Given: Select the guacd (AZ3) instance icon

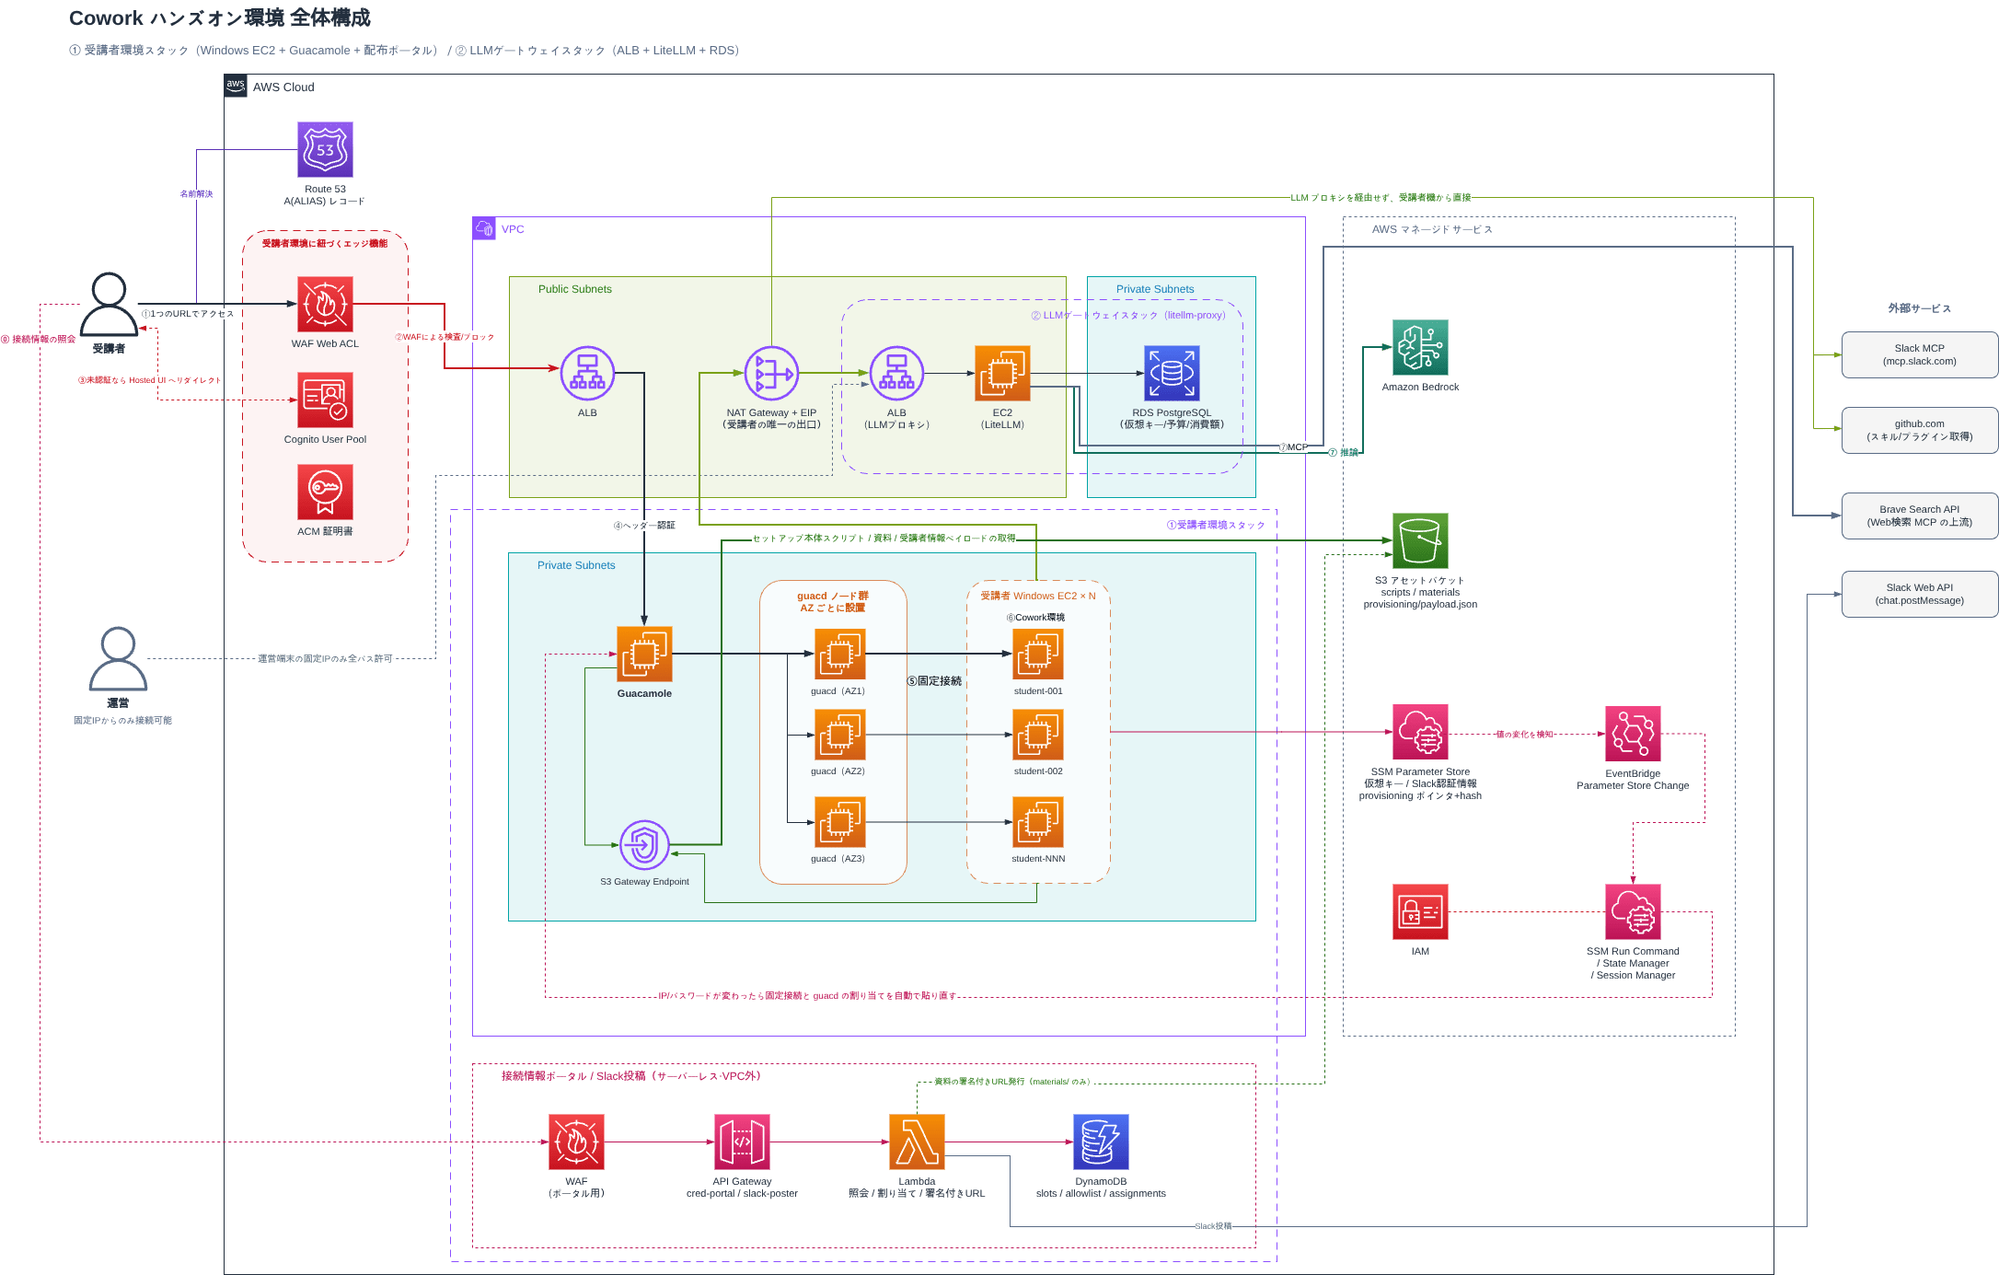Looking at the screenshot, I should point(839,822).
